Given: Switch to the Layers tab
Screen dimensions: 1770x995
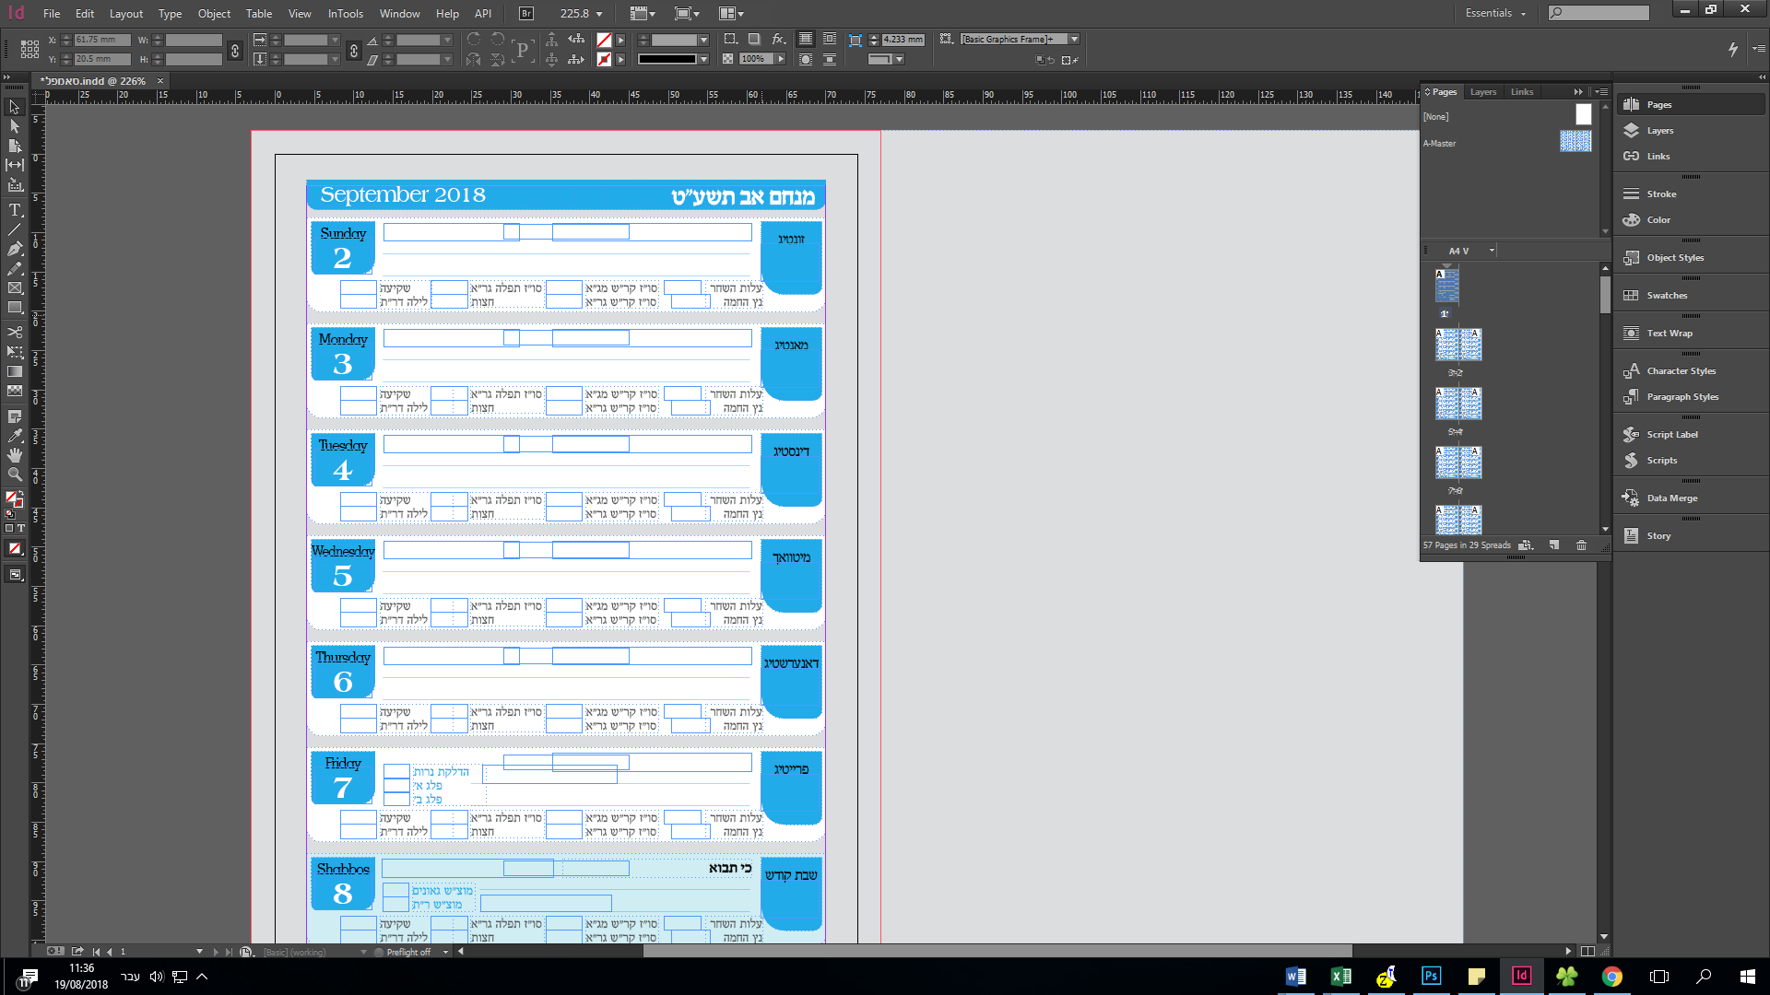Looking at the screenshot, I should click(x=1482, y=92).
